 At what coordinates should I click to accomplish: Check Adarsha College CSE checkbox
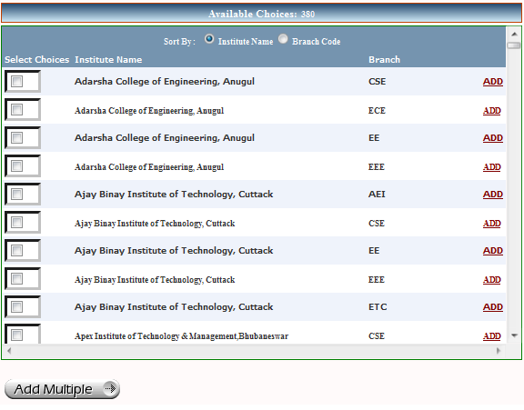[16, 81]
